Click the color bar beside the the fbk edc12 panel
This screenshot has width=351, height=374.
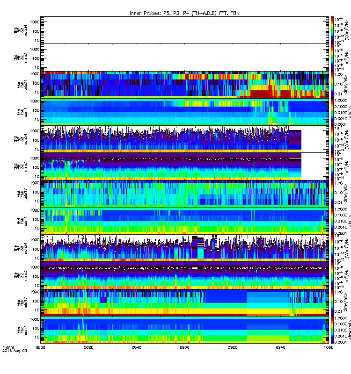pyautogui.click(x=332, y=302)
